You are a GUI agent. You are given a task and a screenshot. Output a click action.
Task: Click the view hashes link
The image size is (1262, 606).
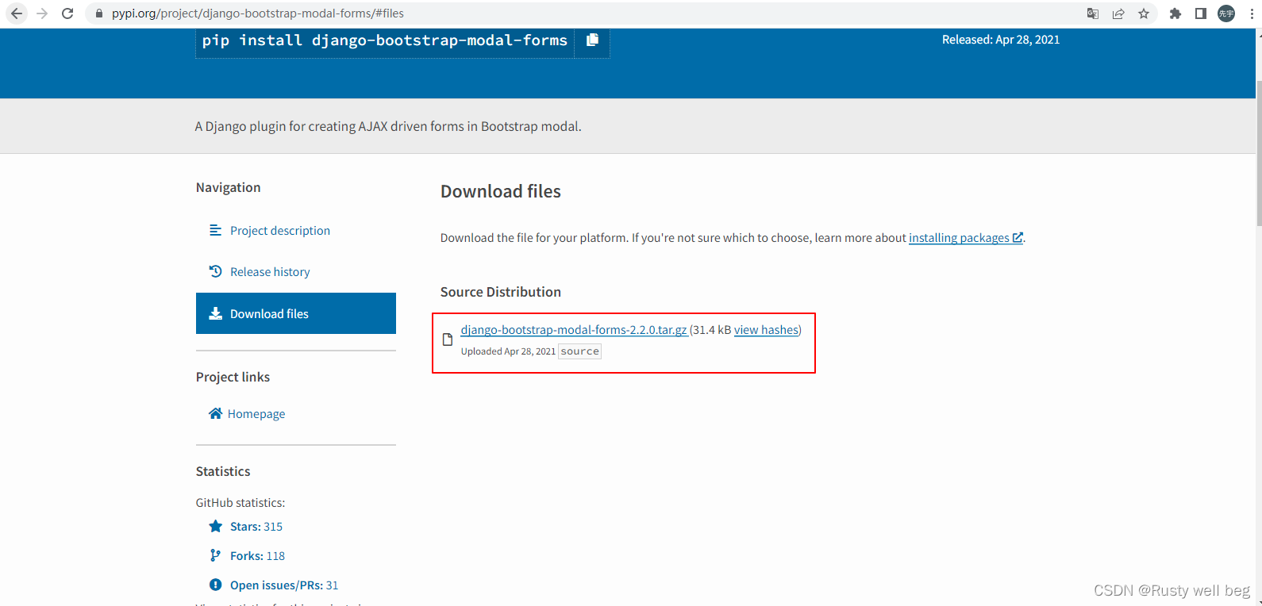click(x=766, y=330)
